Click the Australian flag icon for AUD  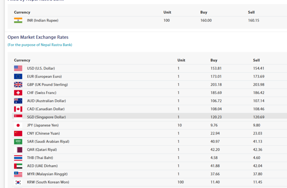click(18, 101)
